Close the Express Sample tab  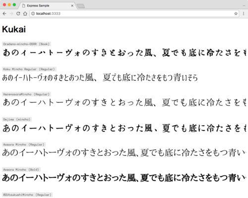(72, 5)
